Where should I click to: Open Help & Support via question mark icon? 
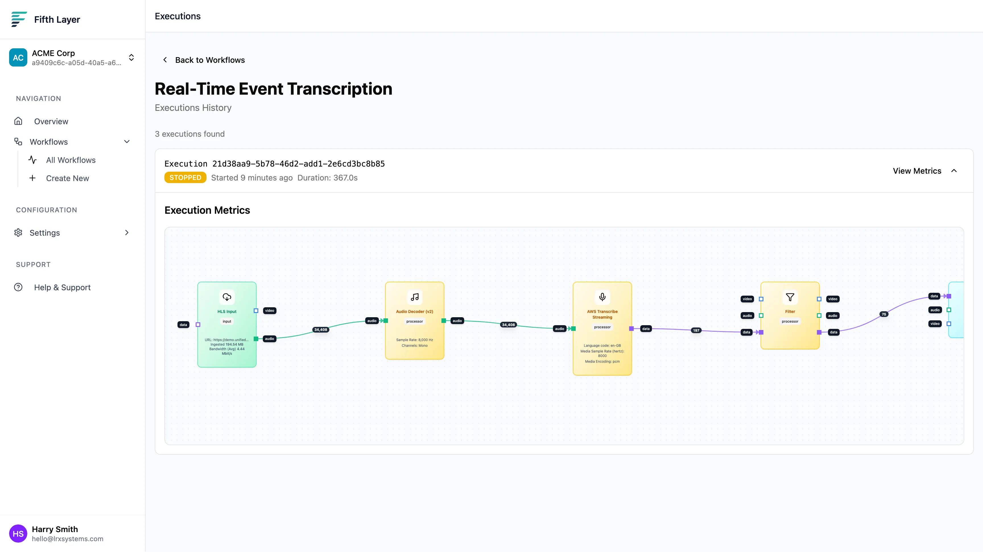(18, 287)
